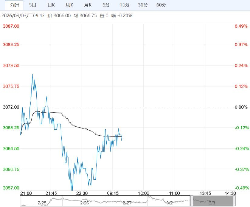Select the 60分 interval tab
The height and width of the screenshot is (207, 250).
(161, 5)
